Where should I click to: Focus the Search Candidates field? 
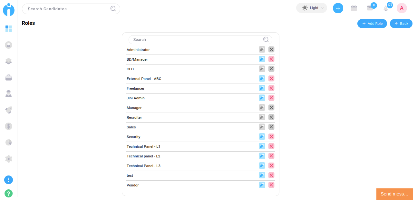pyautogui.click(x=68, y=9)
